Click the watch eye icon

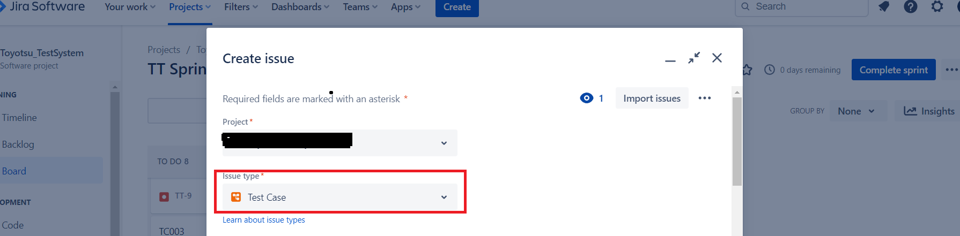[x=587, y=98]
